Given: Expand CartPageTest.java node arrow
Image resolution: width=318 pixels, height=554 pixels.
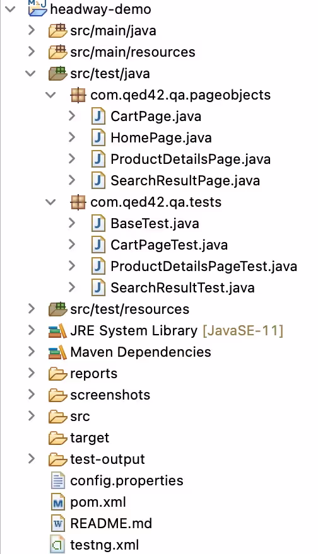Looking at the screenshot, I should click(72, 245).
